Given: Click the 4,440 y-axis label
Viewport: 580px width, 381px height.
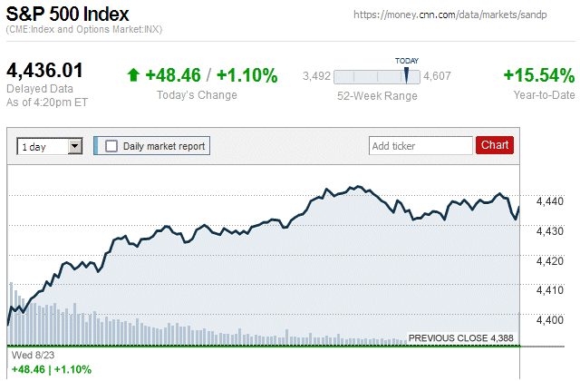Looking at the screenshot, I should point(550,201).
